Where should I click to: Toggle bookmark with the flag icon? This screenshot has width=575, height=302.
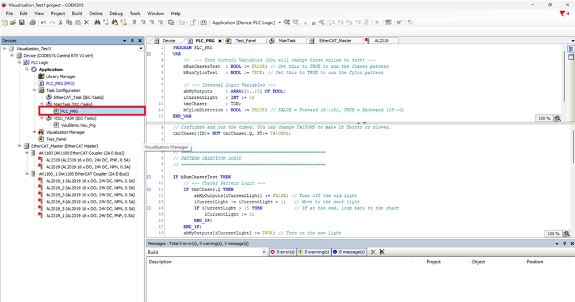[x=134, y=23]
